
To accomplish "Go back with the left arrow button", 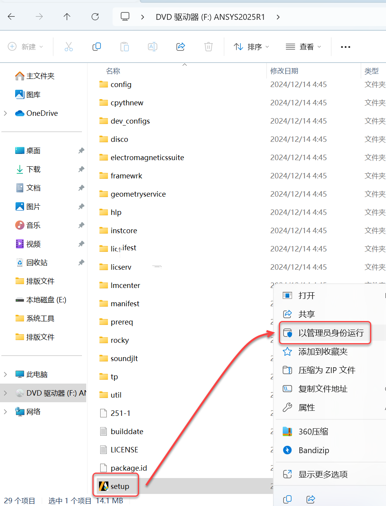I will (x=11, y=17).
